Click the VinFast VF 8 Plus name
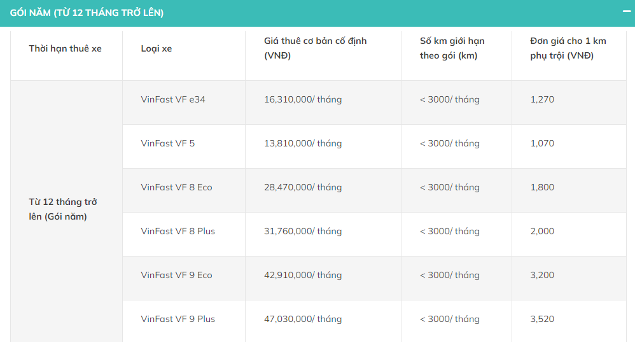Image resolution: width=635 pixels, height=345 pixels. point(178,231)
